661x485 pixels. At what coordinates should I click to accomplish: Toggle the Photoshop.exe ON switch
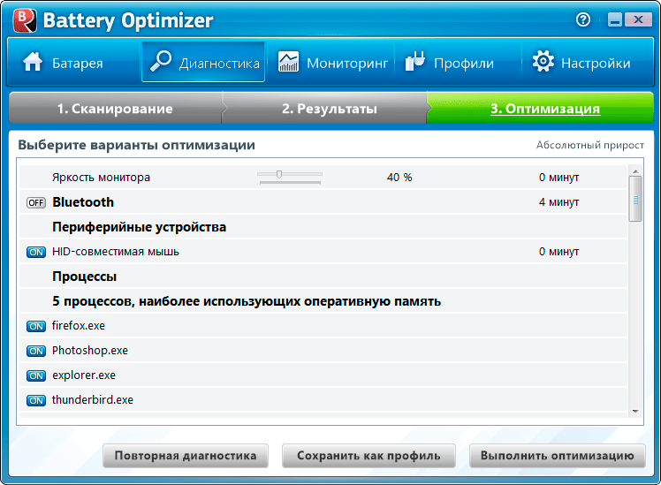(36, 351)
